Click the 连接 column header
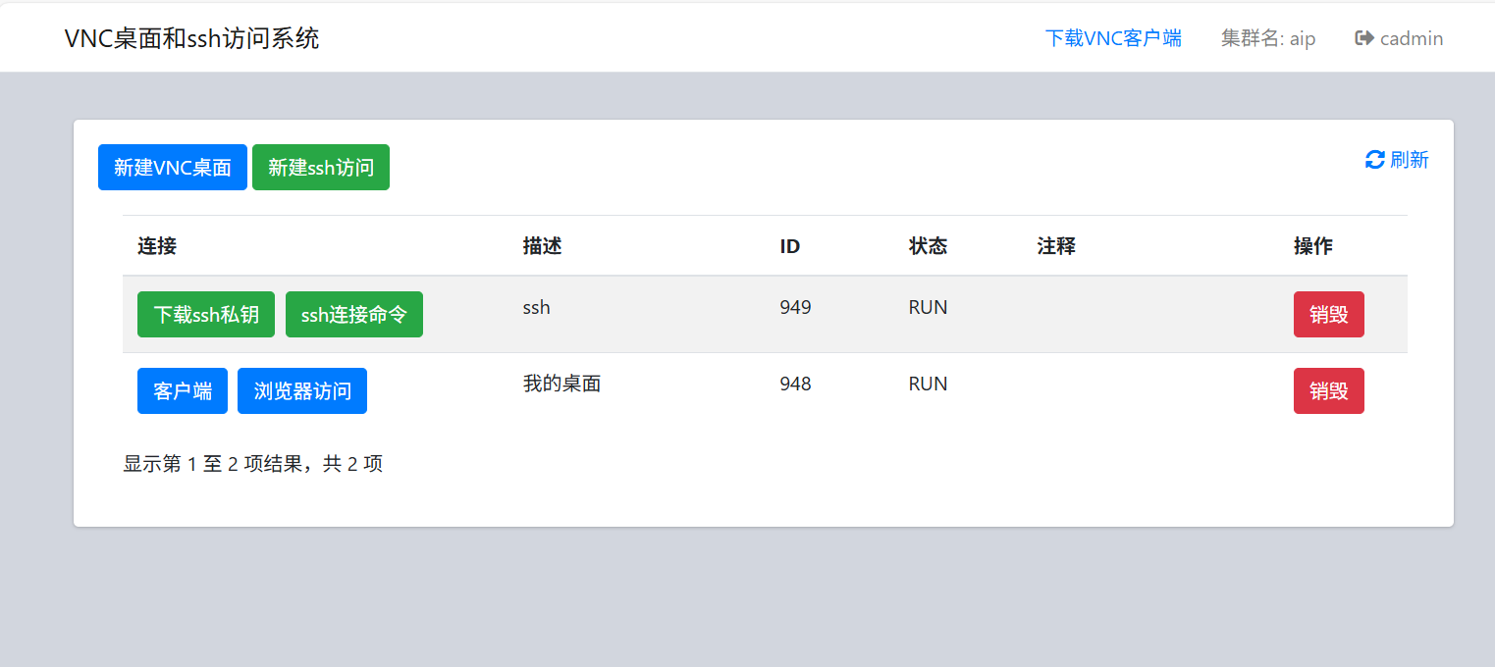Image resolution: width=1495 pixels, height=667 pixels. [157, 246]
